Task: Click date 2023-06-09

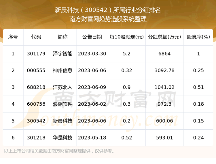Action: pyautogui.click(x=92, y=87)
